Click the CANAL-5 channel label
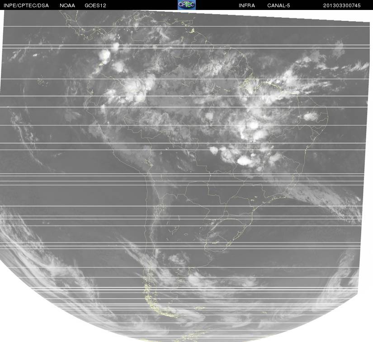 pyautogui.click(x=279, y=5)
